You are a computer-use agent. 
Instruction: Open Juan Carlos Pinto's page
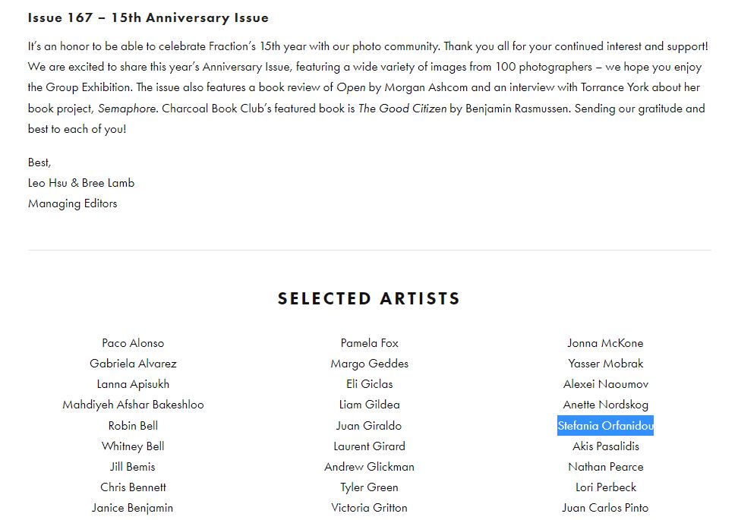pyautogui.click(x=605, y=508)
